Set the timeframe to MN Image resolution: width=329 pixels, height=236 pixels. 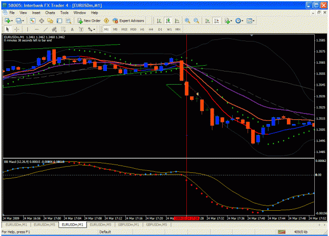click(x=178, y=29)
